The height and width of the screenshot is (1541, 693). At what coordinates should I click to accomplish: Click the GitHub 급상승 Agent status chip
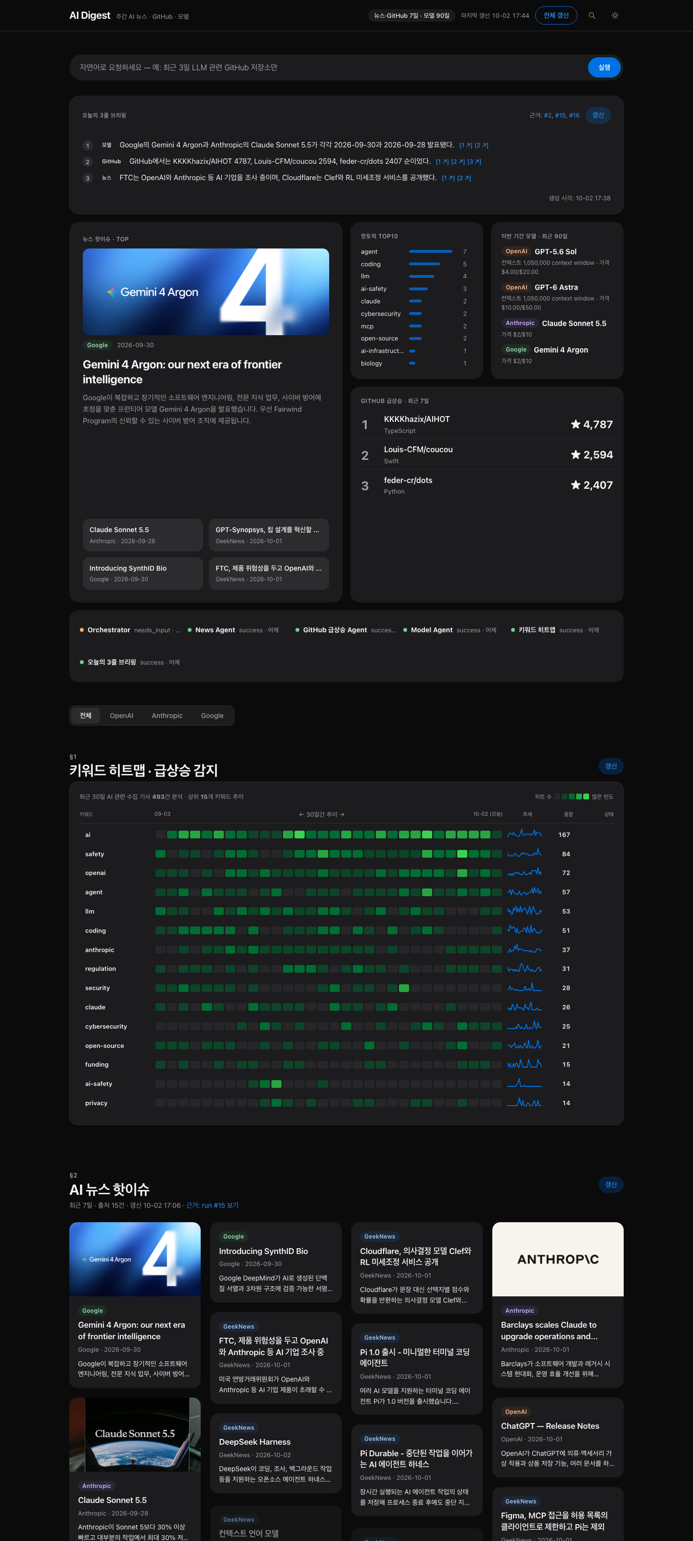click(346, 630)
